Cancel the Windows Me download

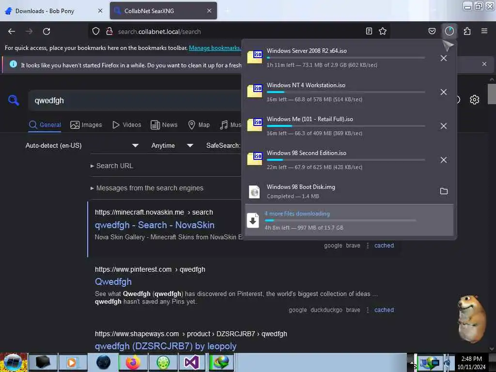coord(444,126)
